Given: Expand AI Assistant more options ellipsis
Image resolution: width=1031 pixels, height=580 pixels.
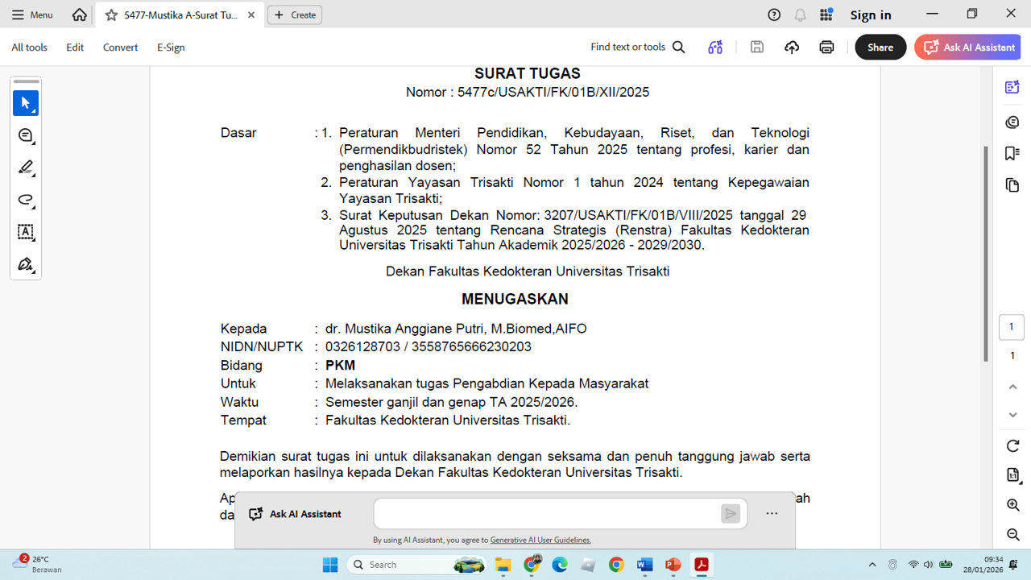Looking at the screenshot, I should click(x=772, y=514).
